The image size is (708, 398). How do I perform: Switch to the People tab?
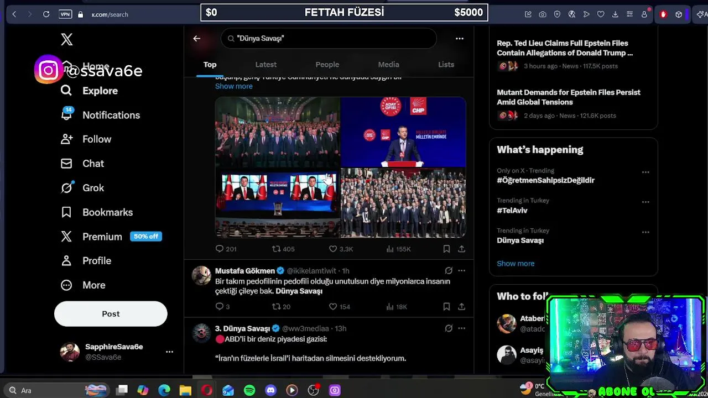(x=327, y=65)
